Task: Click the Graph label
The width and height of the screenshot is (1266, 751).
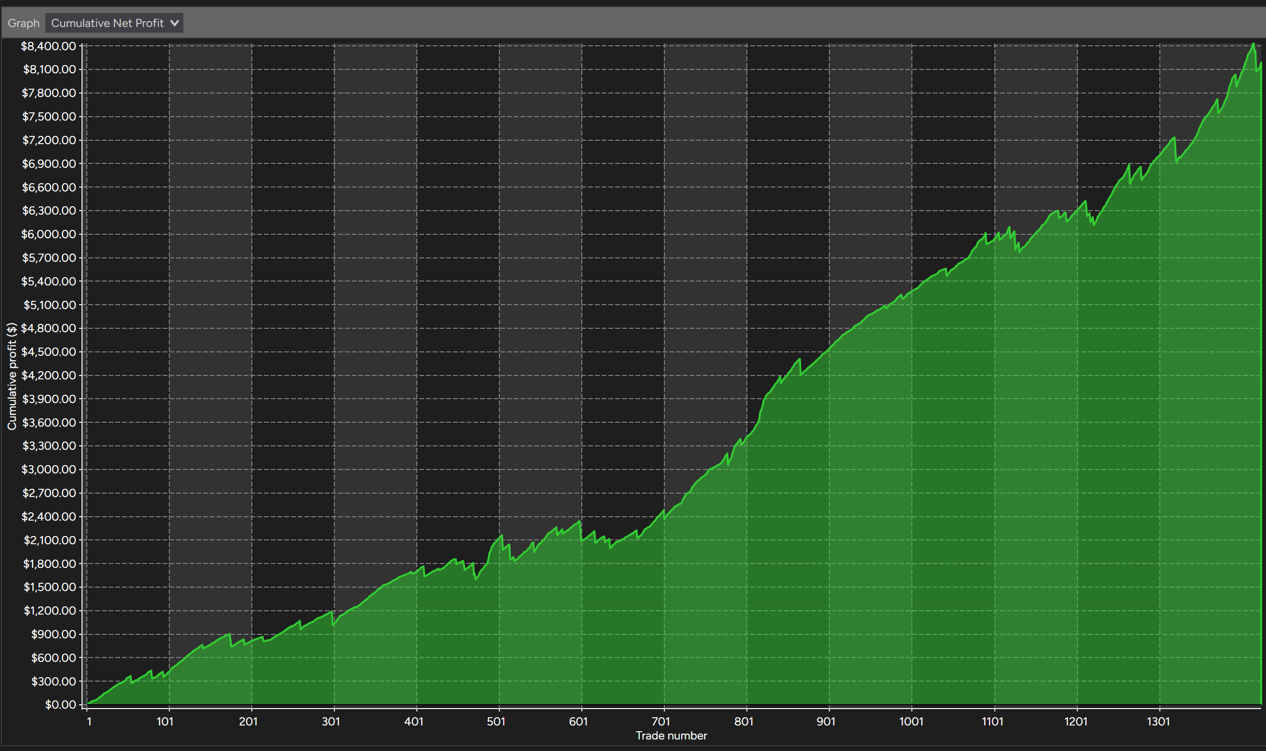Action: click(23, 23)
